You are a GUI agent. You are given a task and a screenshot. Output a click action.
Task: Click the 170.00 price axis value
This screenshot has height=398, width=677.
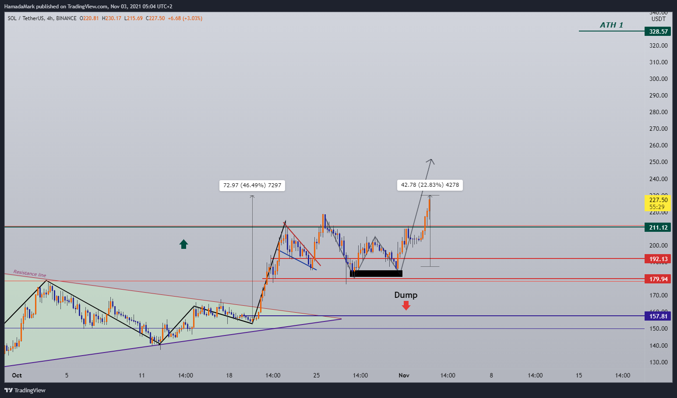pos(658,295)
